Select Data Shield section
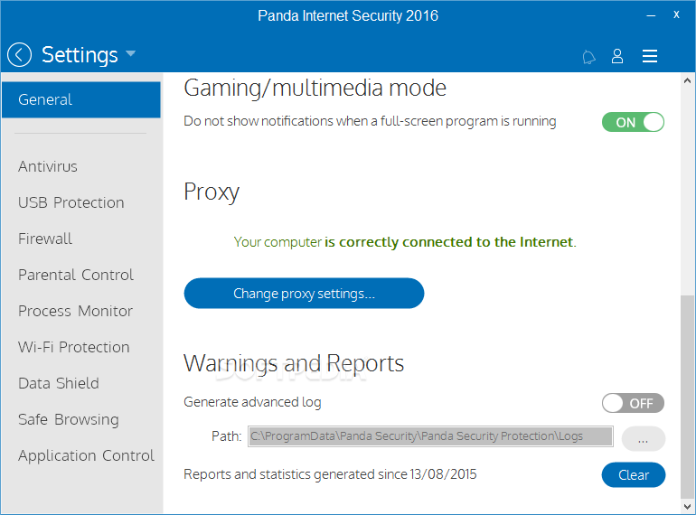 59,383
